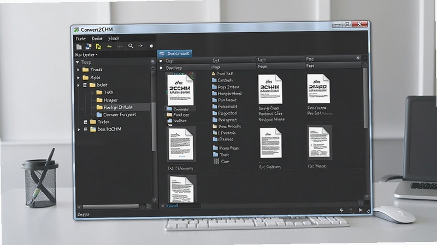Click the yellow document toolbar icon

[98, 46]
